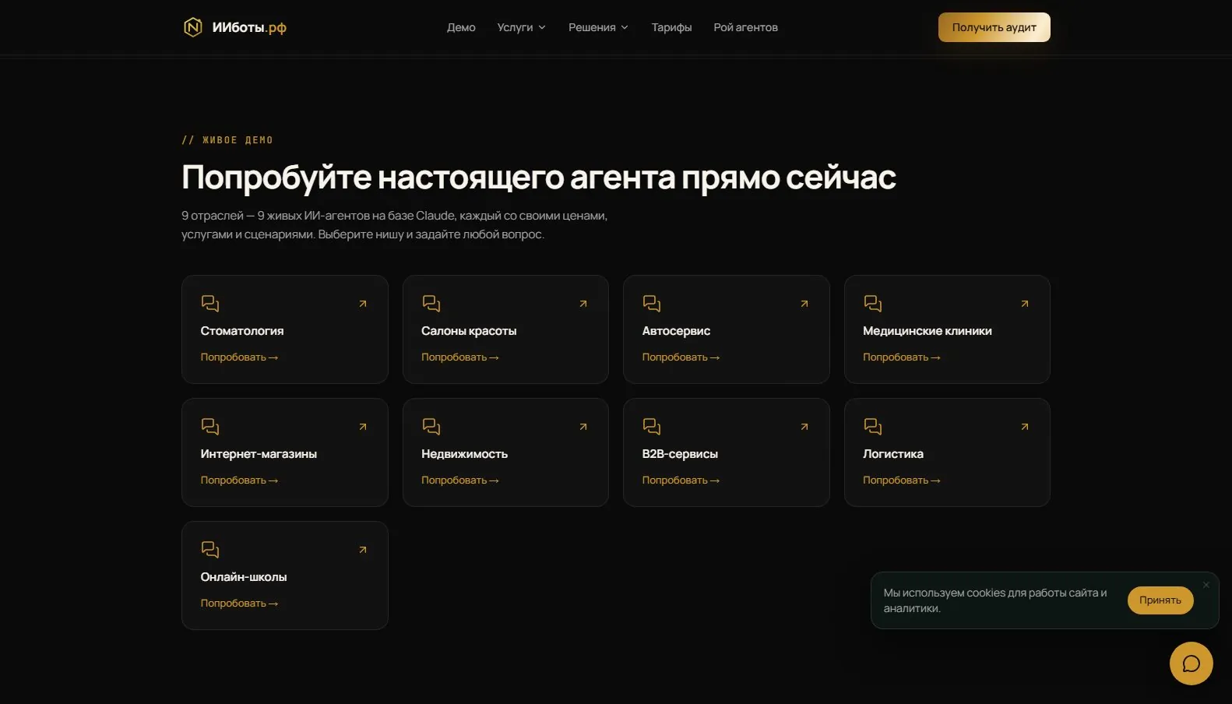Click chat icon on B2B-сервисы card
This screenshot has height=704, width=1232.
652,426
